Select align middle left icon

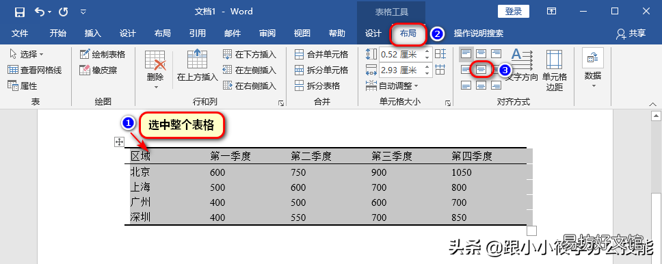[x=466, y=70]
